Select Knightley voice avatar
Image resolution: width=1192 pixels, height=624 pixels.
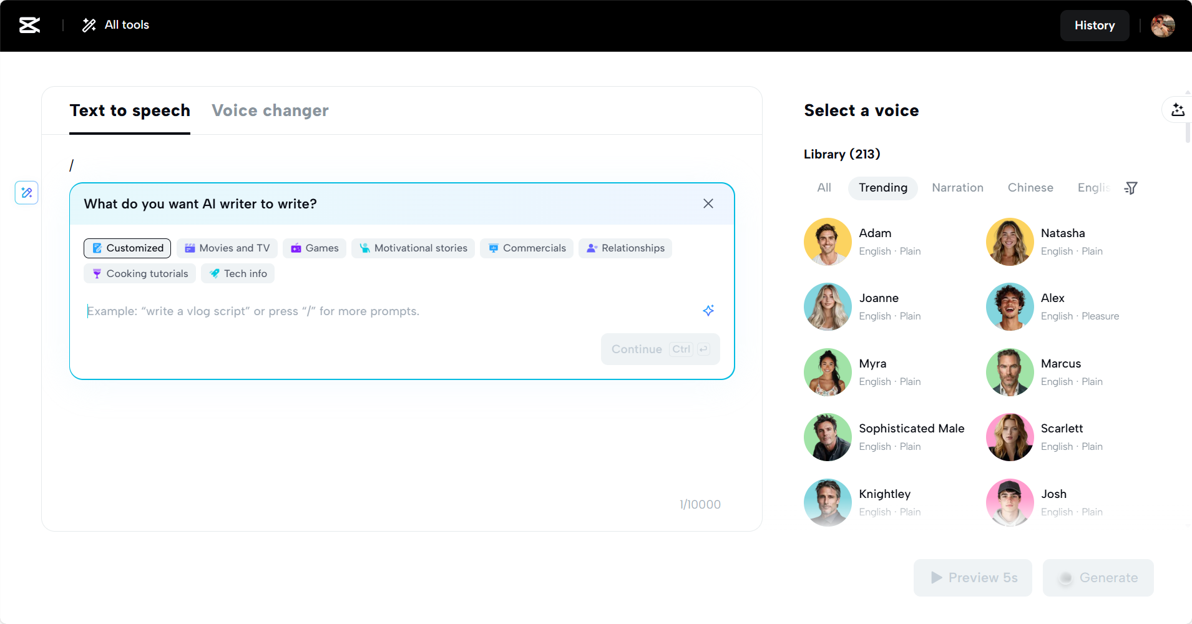pos(828,502)
